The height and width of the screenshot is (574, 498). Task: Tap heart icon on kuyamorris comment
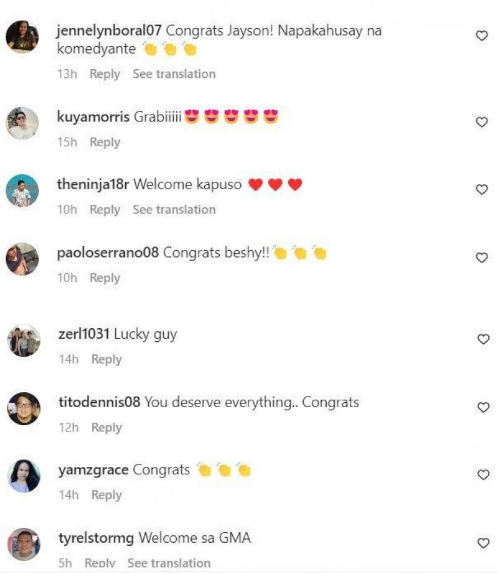[482, 122]
